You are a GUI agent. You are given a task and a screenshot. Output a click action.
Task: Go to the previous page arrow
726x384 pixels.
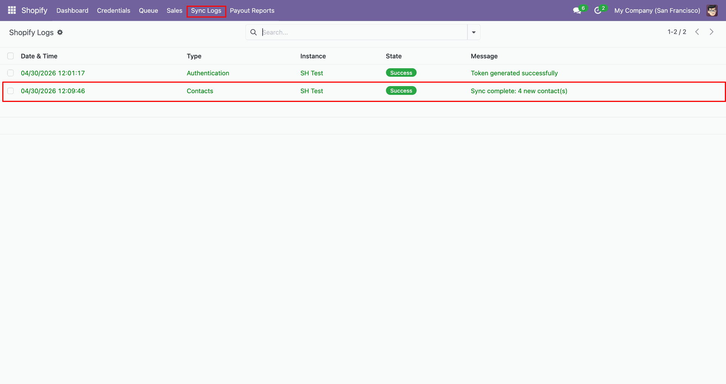(697, 32)
